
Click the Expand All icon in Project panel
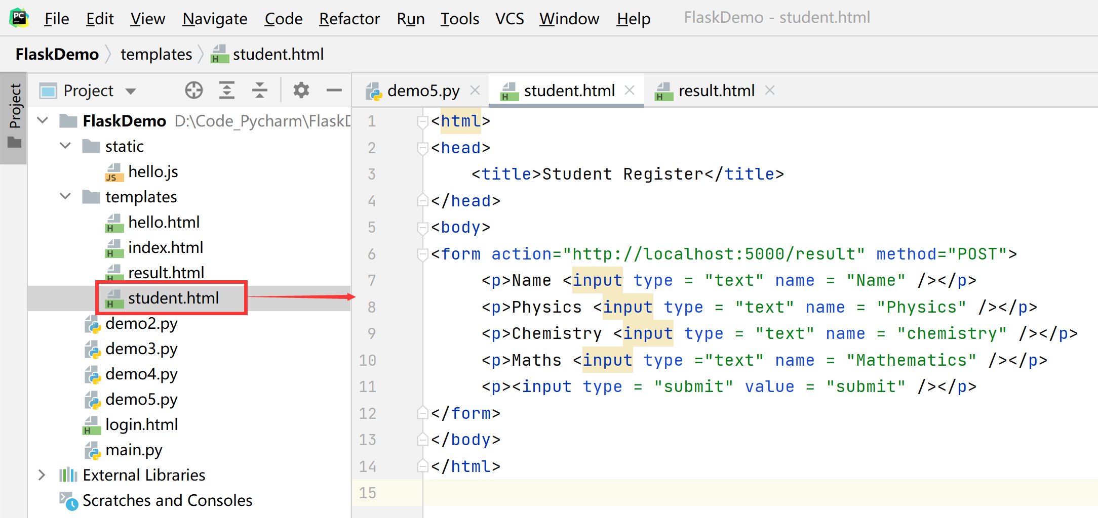click(x=226, y=91)
